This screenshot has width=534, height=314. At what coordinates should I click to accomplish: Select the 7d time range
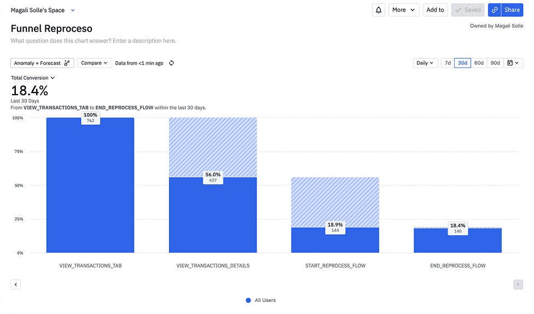[x=448, y=63]
